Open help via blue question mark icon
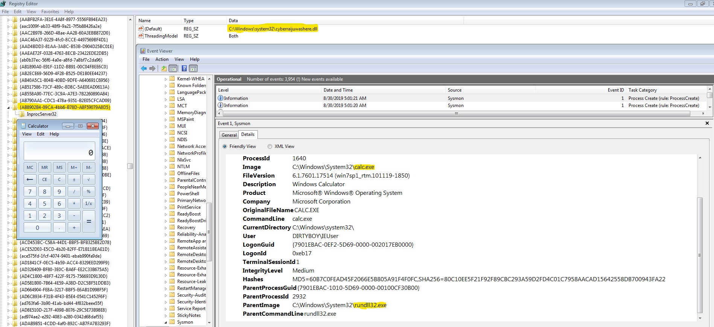714x327 pixels. tap(184, 68)
